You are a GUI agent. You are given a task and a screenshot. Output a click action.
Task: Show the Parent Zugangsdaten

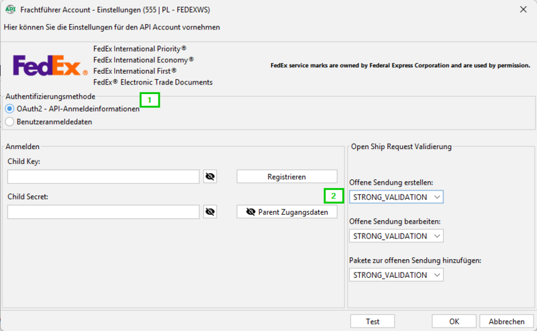coord(287,212)
